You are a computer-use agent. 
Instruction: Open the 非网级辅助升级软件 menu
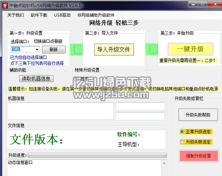(x=96, y=15)
